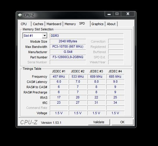Viewport: 158px width, 146px height.
Task: Click tRAS value 17
Action: coord(59,97)
